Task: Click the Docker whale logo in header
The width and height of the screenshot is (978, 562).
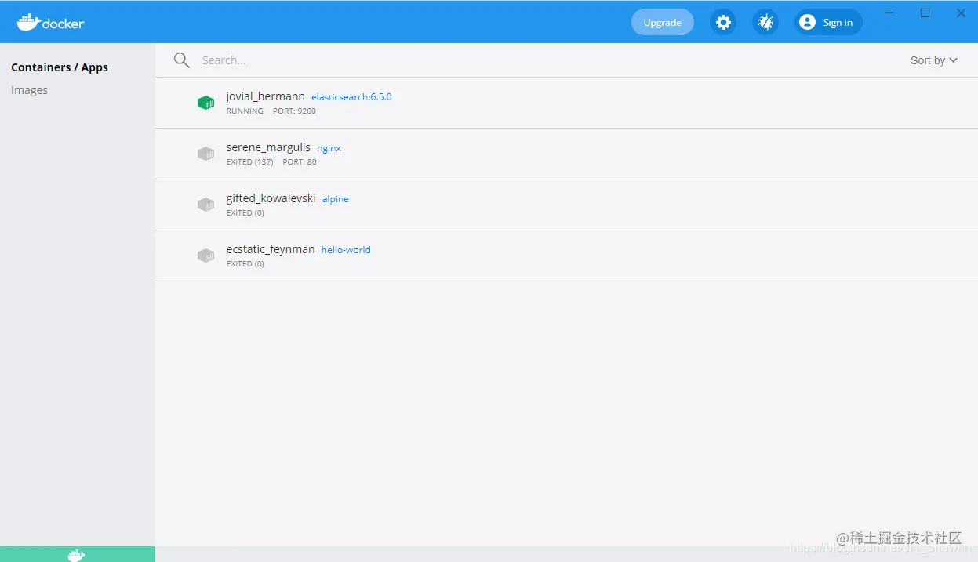Action: point(51,22)
